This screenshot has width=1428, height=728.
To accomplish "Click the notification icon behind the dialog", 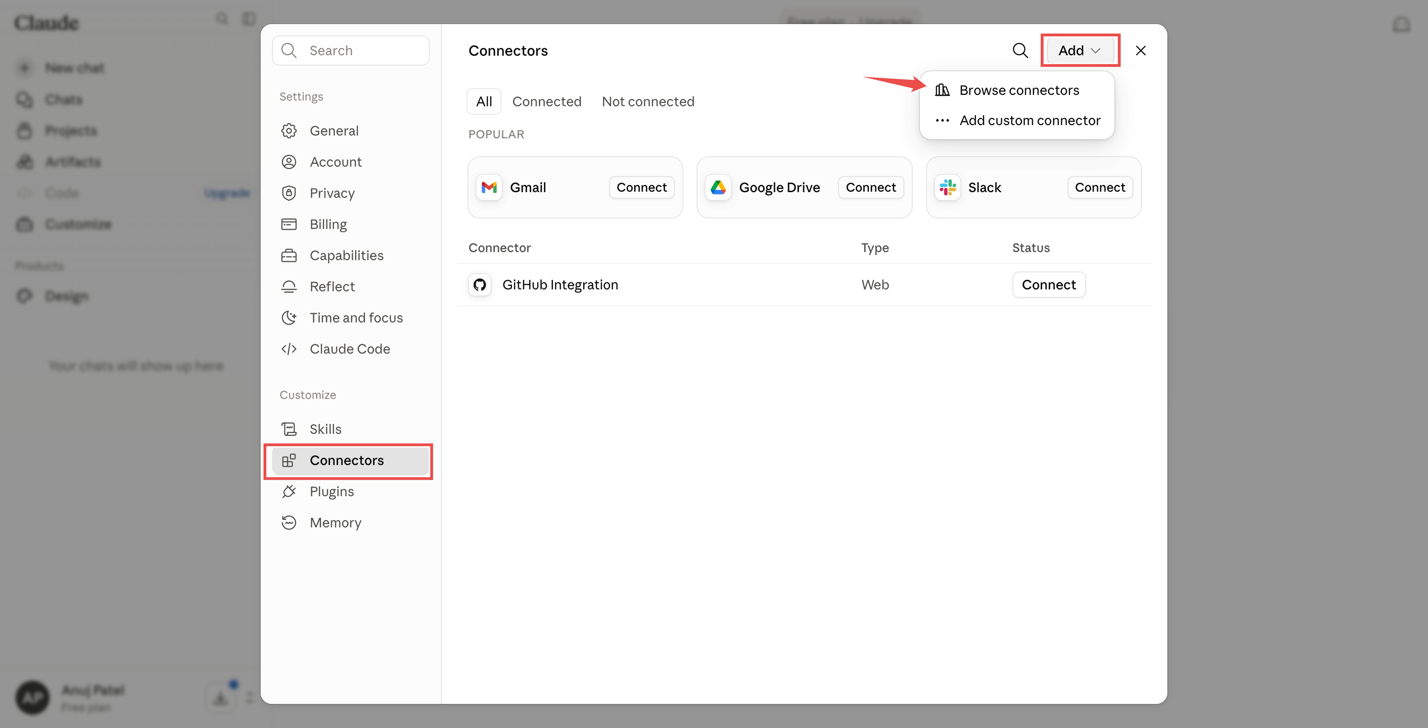I will click(x=1401, y=25).
